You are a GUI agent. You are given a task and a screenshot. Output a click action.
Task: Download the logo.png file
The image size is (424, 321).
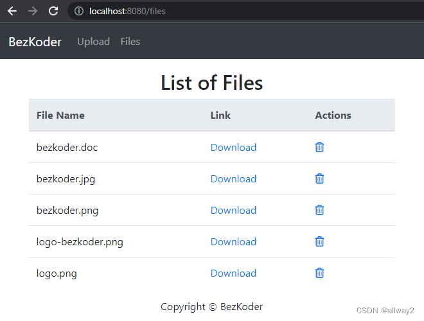[233, 273]
